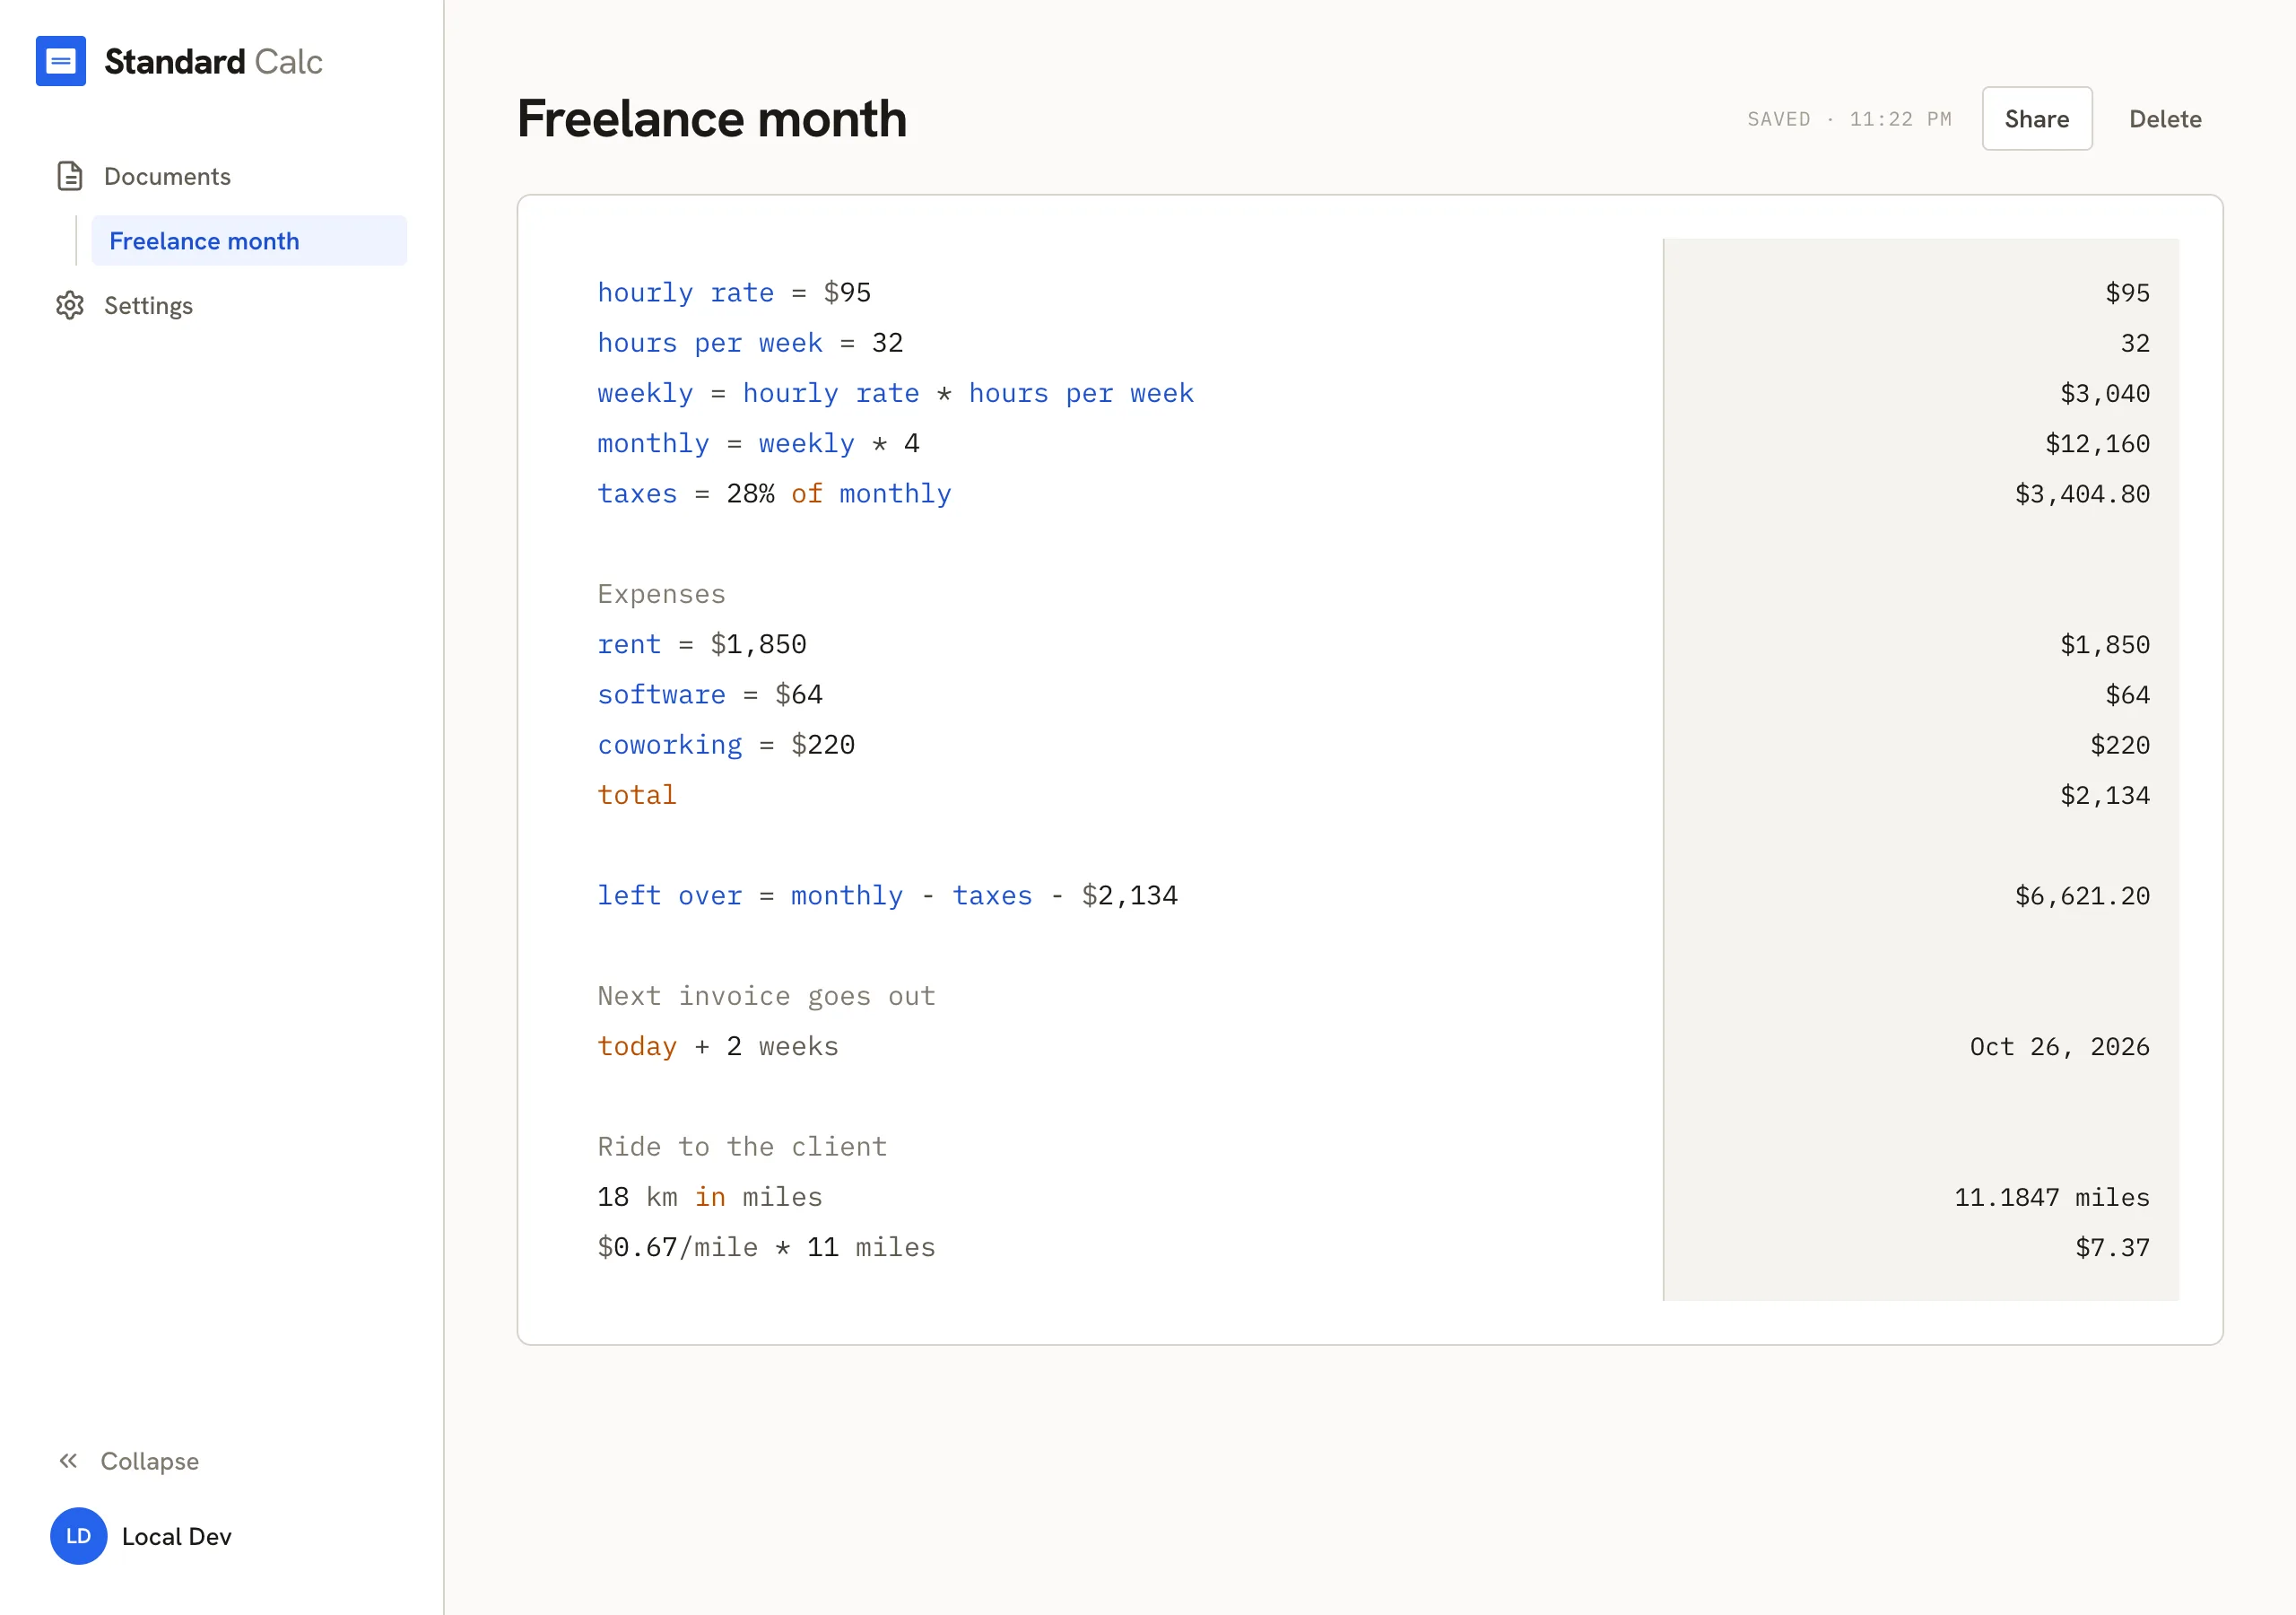Image resolution: width=2296 pixels, height=1615 pixels.
Task: Click the '$0.67/mile * 11 miles' line
Action: pos(766,1247)
